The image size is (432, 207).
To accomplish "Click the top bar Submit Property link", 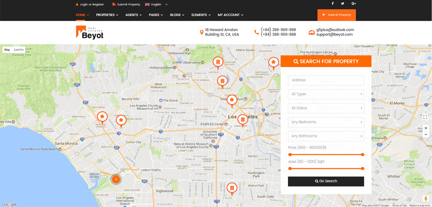I will pyautogui.click(x=126, y=4).
